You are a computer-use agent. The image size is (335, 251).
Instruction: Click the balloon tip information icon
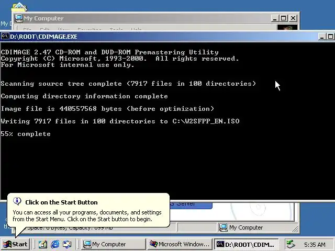17,201
